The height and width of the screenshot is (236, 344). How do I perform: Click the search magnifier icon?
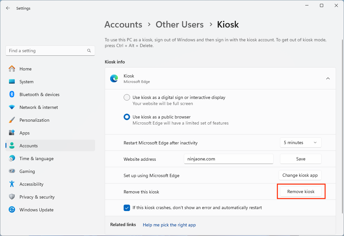click(89, 51)
